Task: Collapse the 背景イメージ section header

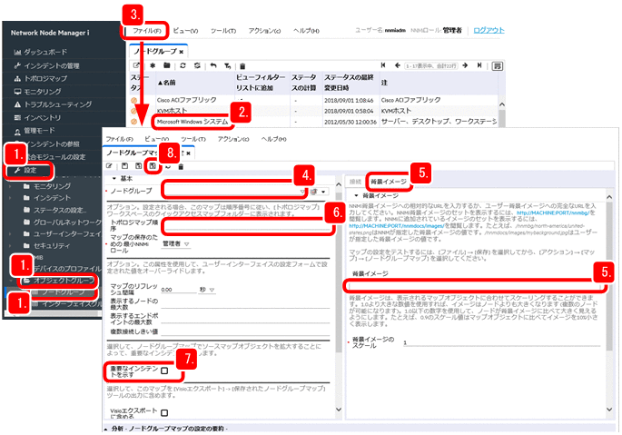Action: pos(356,195)
